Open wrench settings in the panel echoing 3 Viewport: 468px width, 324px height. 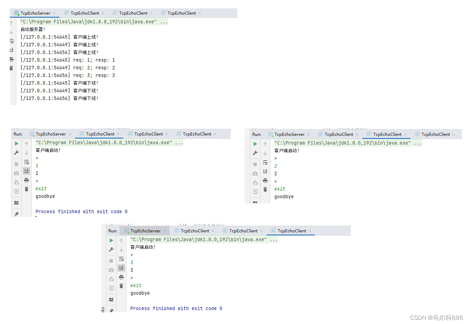(x=111, y=249)
